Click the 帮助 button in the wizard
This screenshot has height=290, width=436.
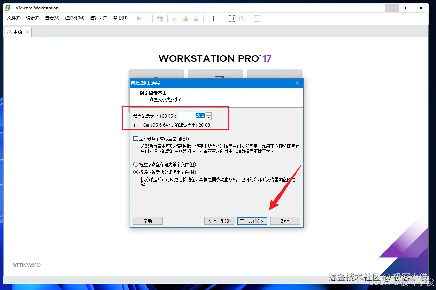click(148, 221)
